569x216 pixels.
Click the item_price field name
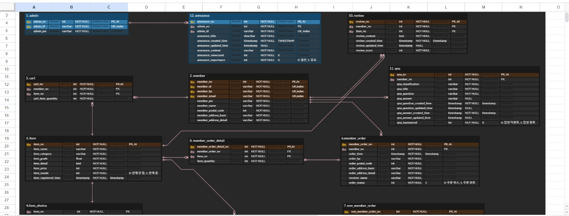coord(40,168)
